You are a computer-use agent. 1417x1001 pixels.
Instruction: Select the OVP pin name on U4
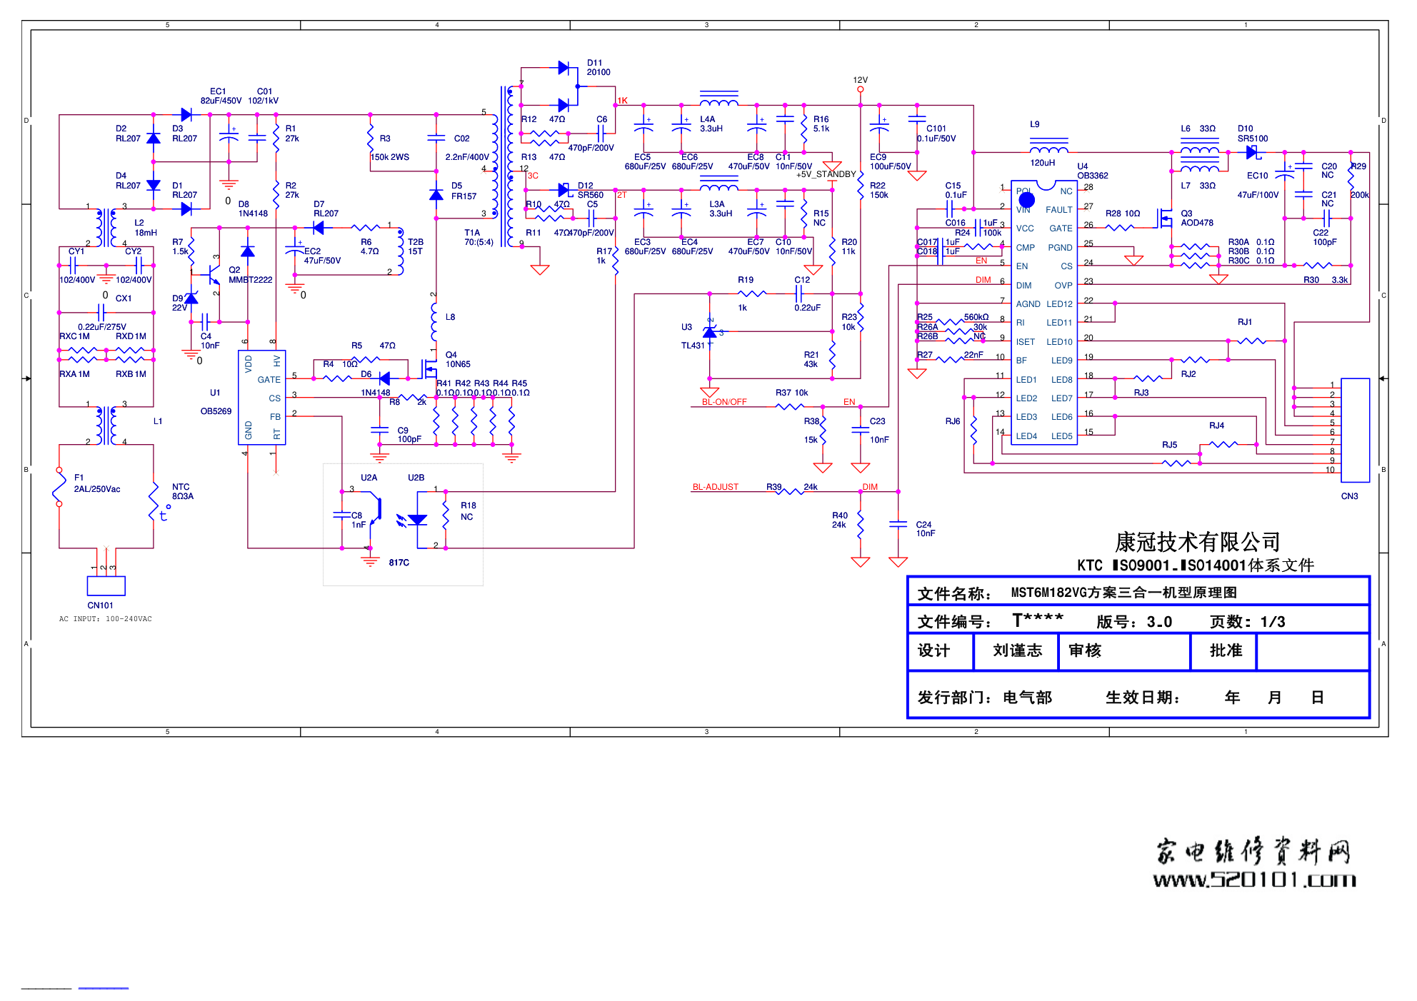1063,286
